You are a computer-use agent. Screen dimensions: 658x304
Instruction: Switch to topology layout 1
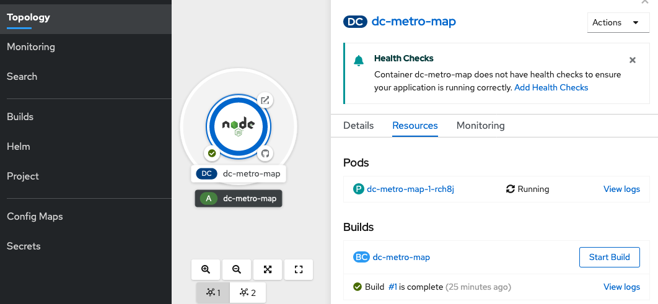tap(213, 293)
